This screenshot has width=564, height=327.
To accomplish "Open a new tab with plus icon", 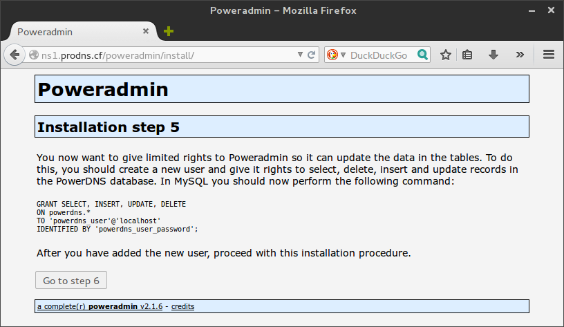I will pos(169,31).
